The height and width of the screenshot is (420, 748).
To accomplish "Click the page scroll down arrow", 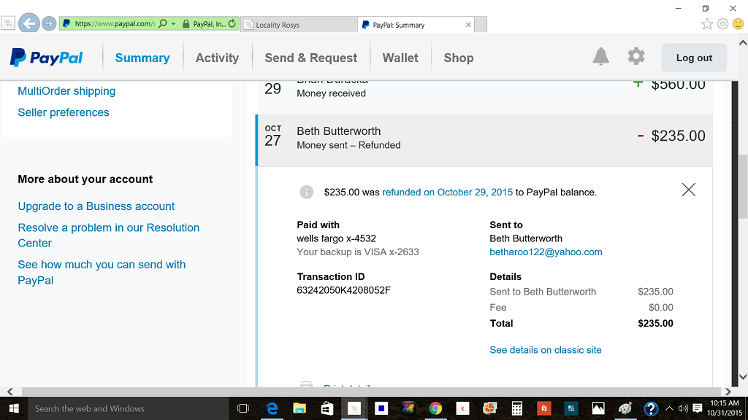I will coord(743,377).
